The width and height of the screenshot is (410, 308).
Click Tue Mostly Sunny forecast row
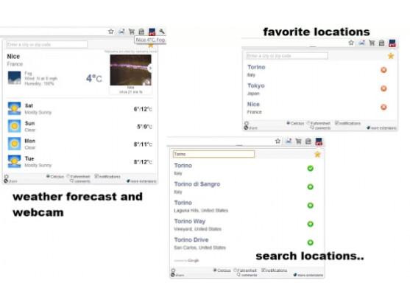pos(79,161)
